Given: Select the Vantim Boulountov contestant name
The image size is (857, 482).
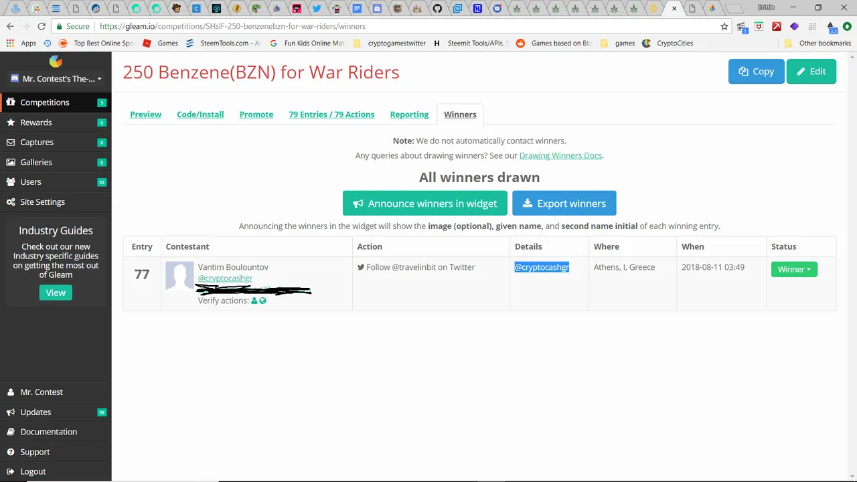Looking at the screenshot, I should (x=233, y=267).
